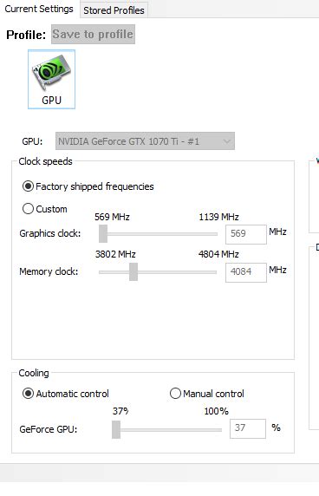Enable Automatic control for cooling
Screen dimensions: 319x496
click(28, 394)
